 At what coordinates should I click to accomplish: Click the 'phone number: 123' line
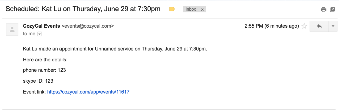pos(44,70)
